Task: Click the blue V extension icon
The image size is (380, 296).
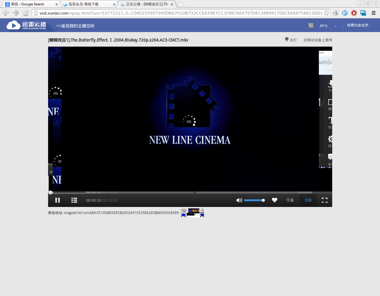Action: [345, 13]
